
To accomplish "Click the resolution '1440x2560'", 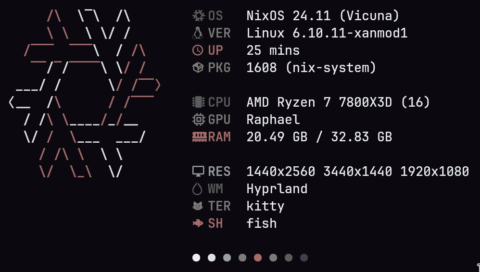I will click(x=281, y=172).
